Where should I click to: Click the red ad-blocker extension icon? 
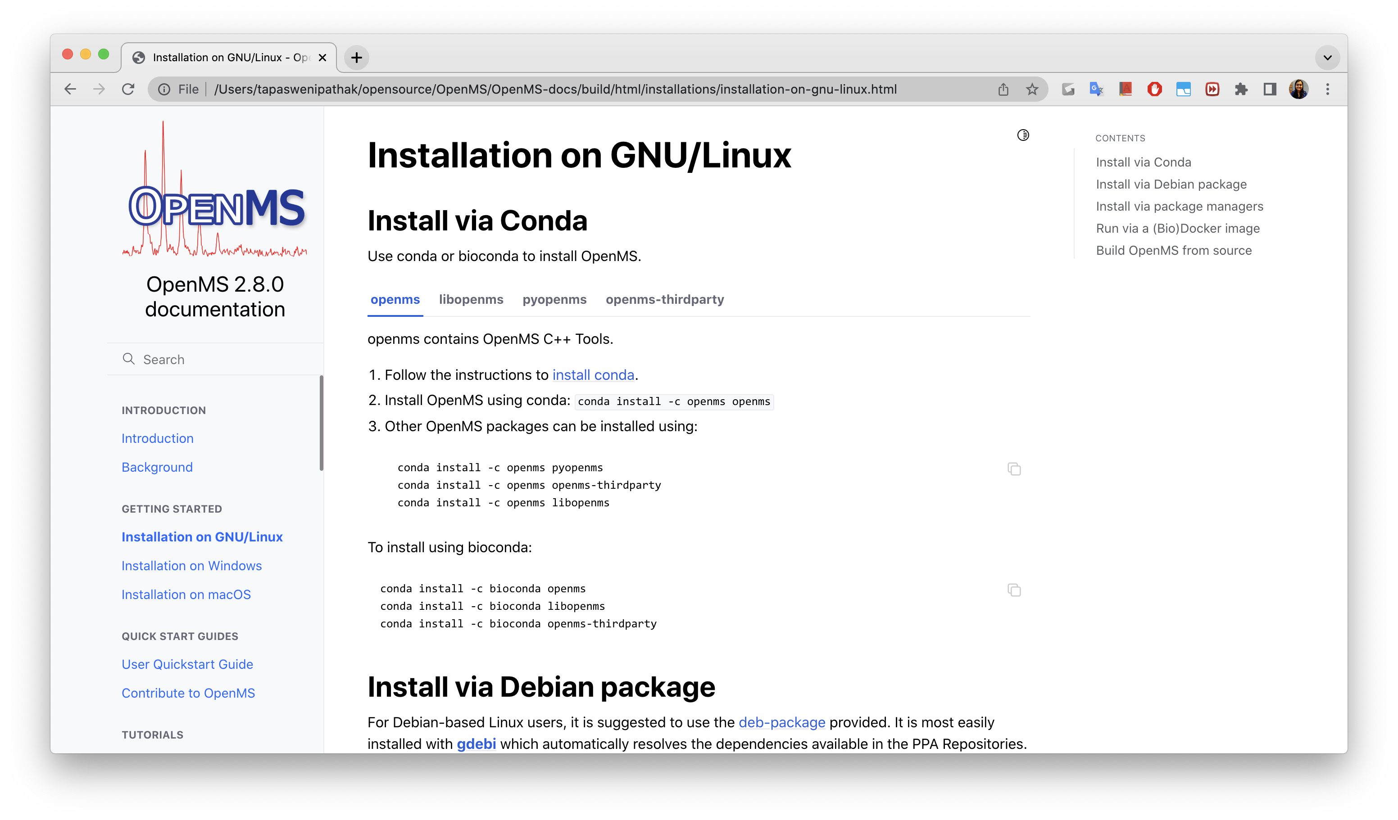tap(1154, 89)
